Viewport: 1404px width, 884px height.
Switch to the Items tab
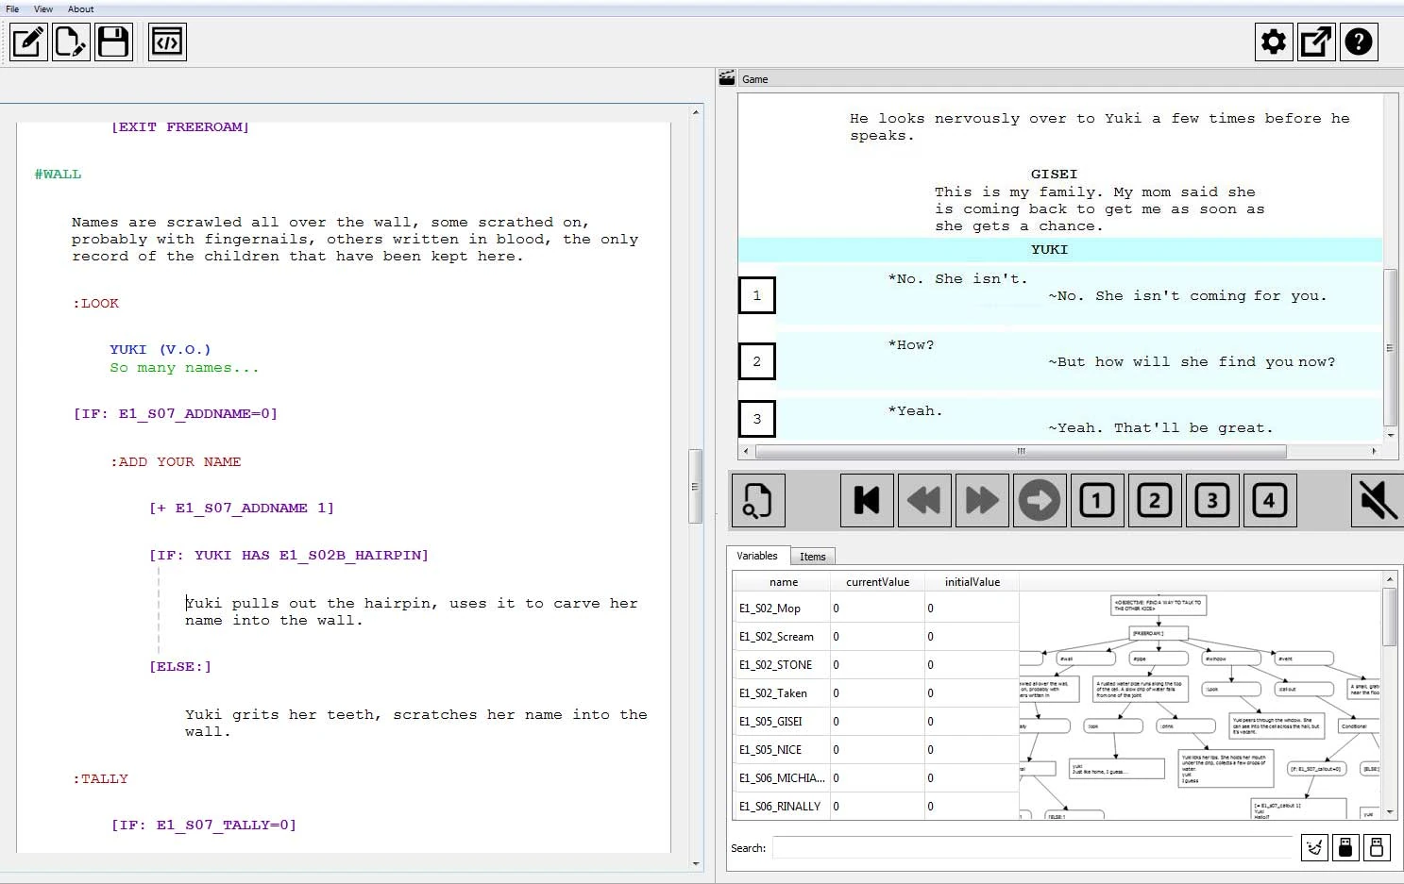tap(812, 557)
